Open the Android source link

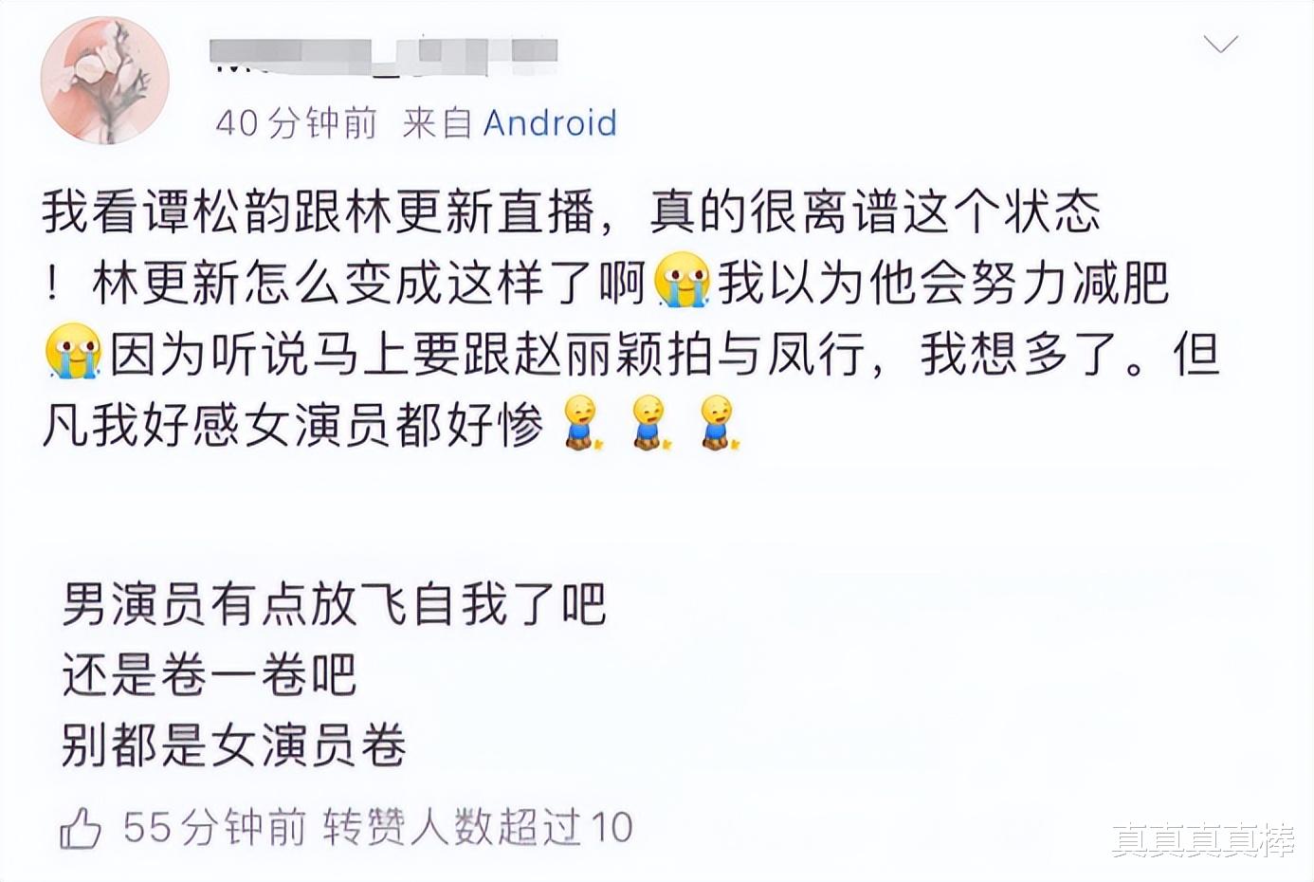click(550, 123)
